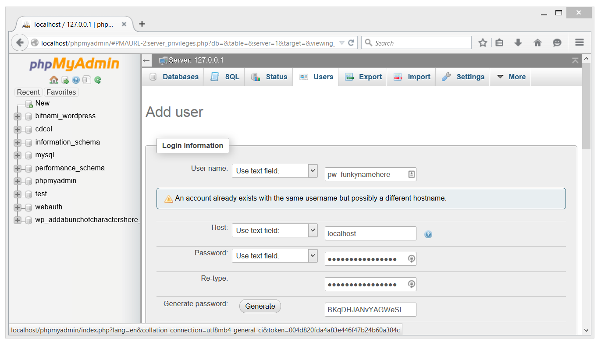Click the green reload navigation panel icon
Screen dimensions: 601x342
(98, 80)
